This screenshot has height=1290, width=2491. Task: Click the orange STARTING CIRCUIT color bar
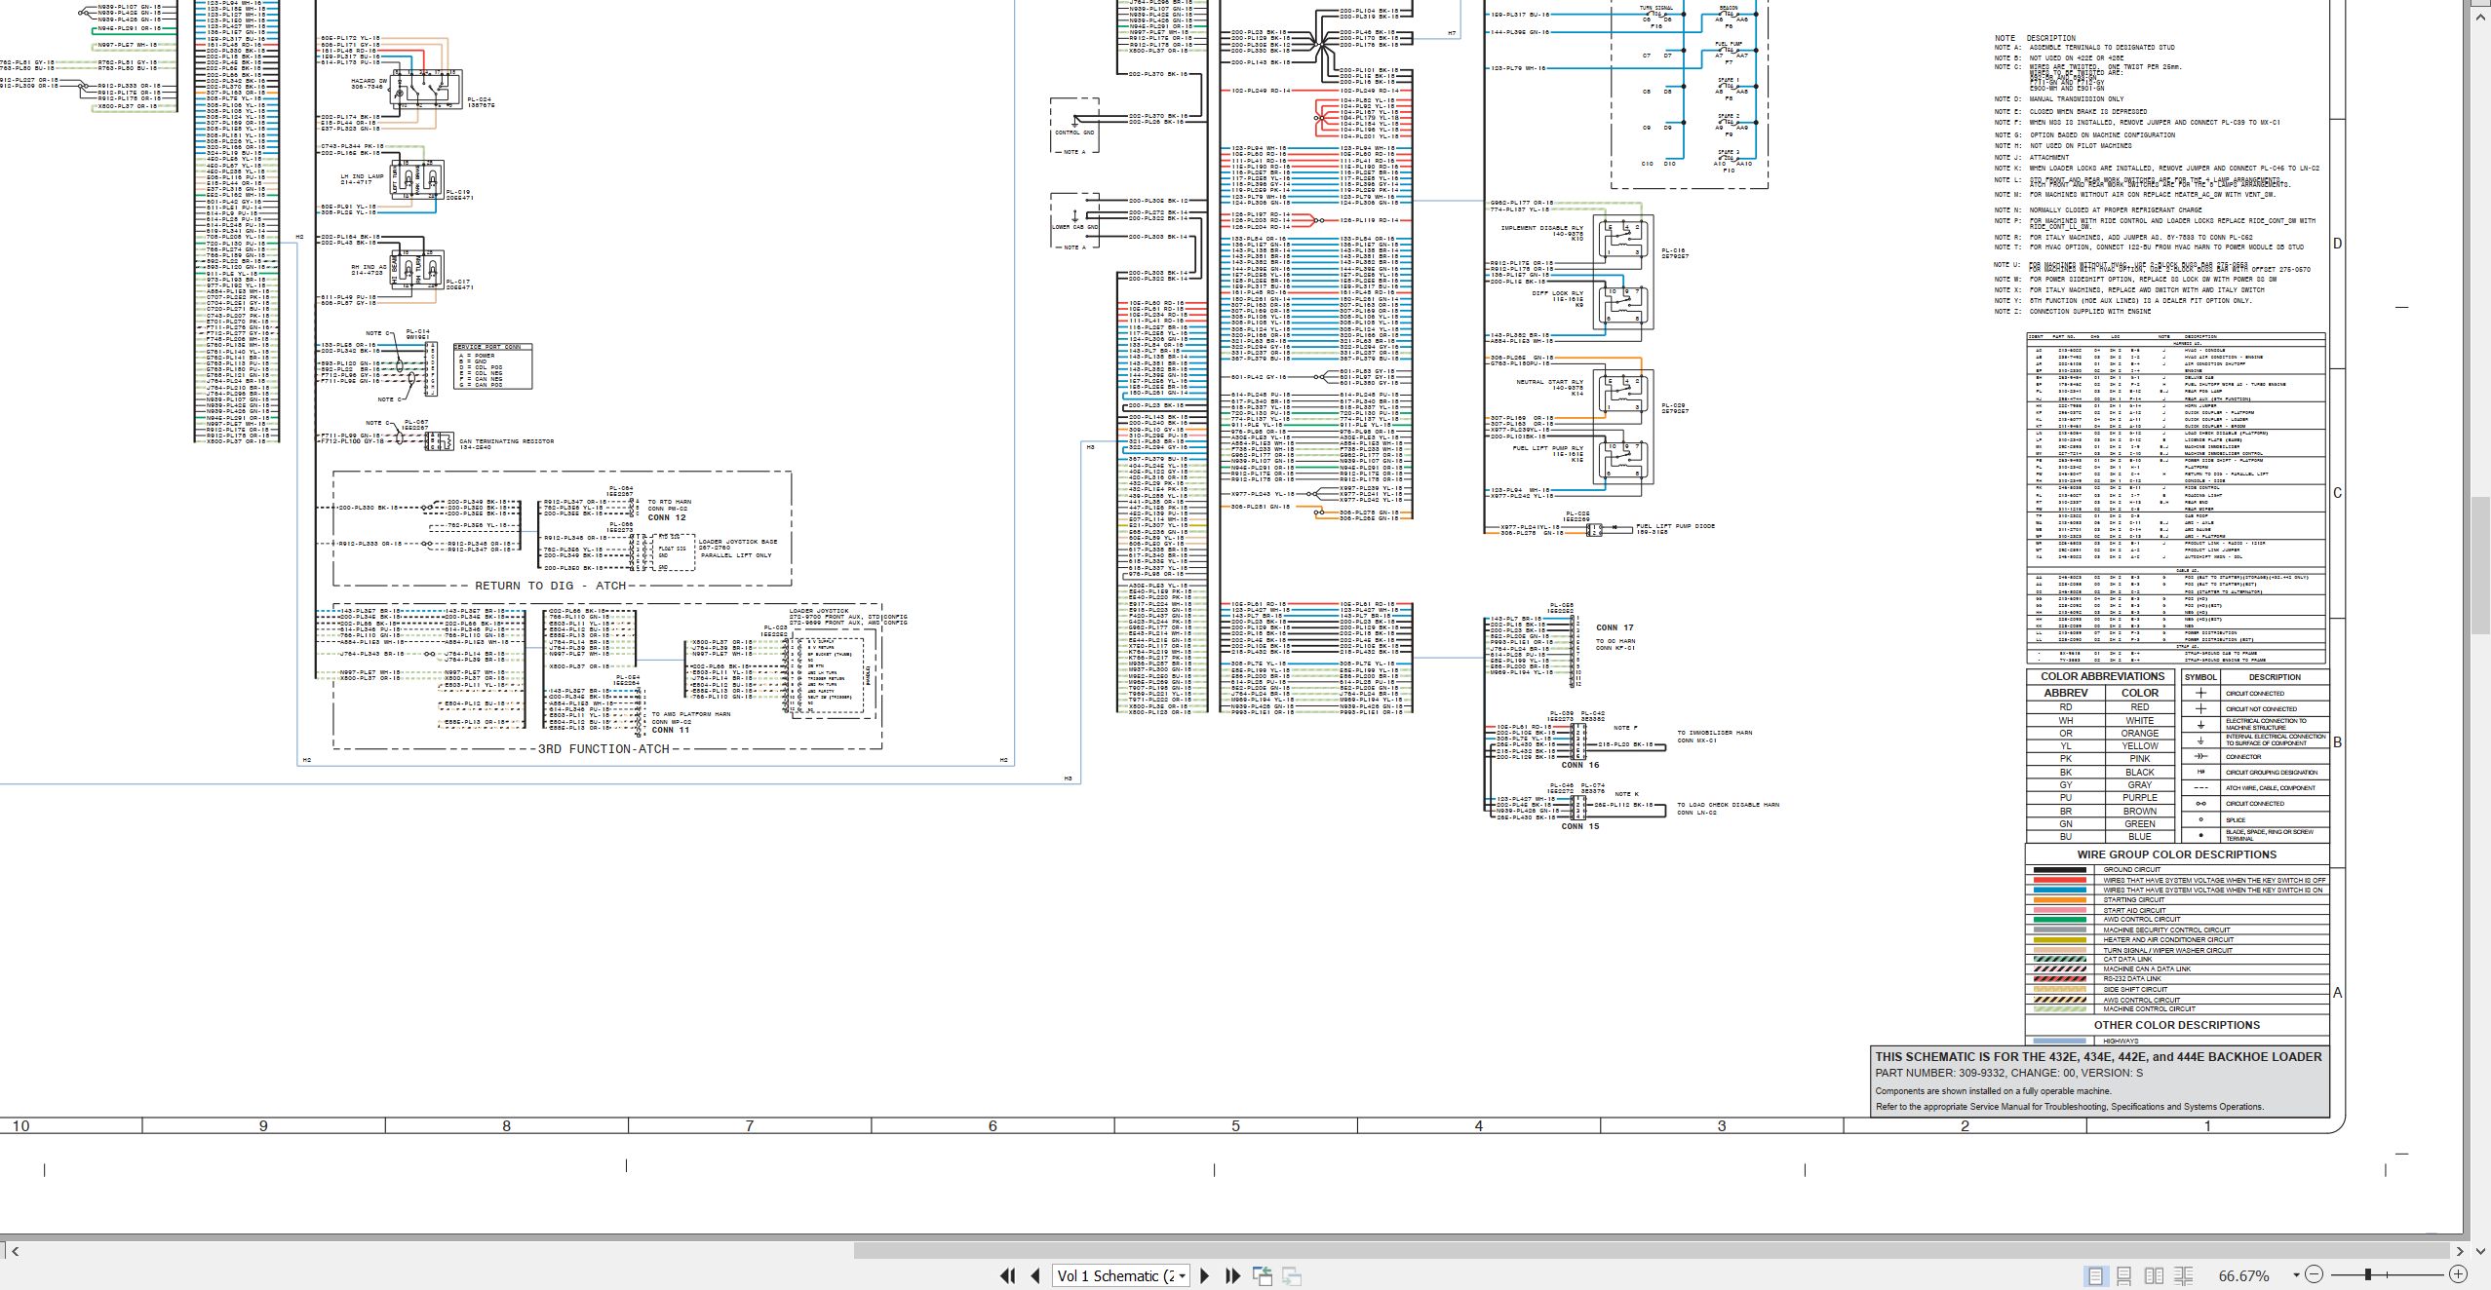pos(2059,900)
